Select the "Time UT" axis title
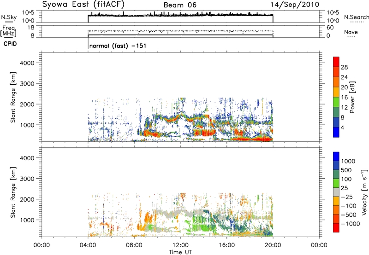 180,252
